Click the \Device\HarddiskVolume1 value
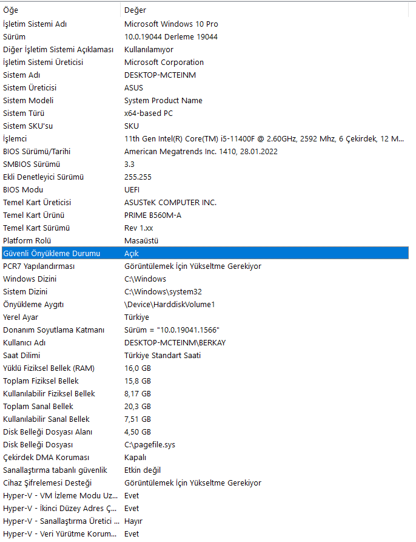416x542 pixels. [170, 305]
